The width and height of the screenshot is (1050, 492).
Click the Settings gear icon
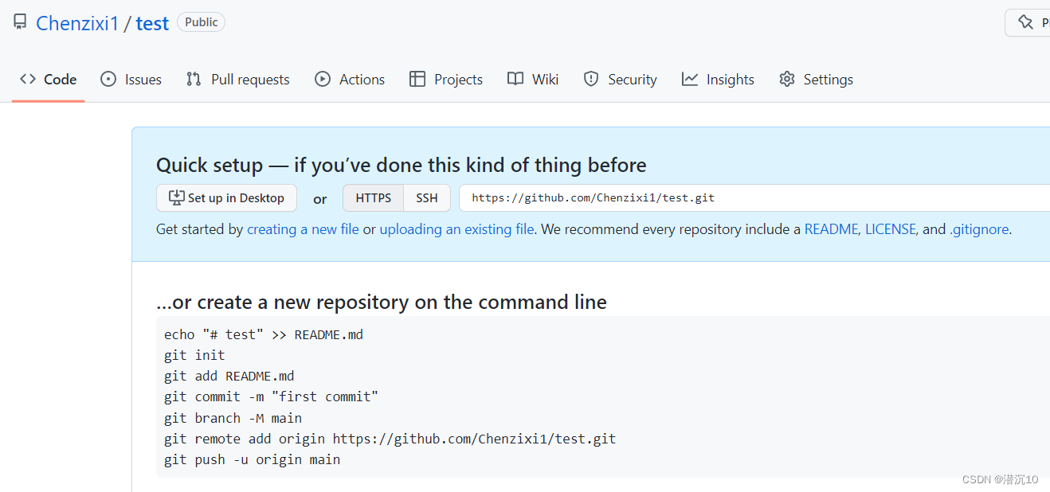787,79
